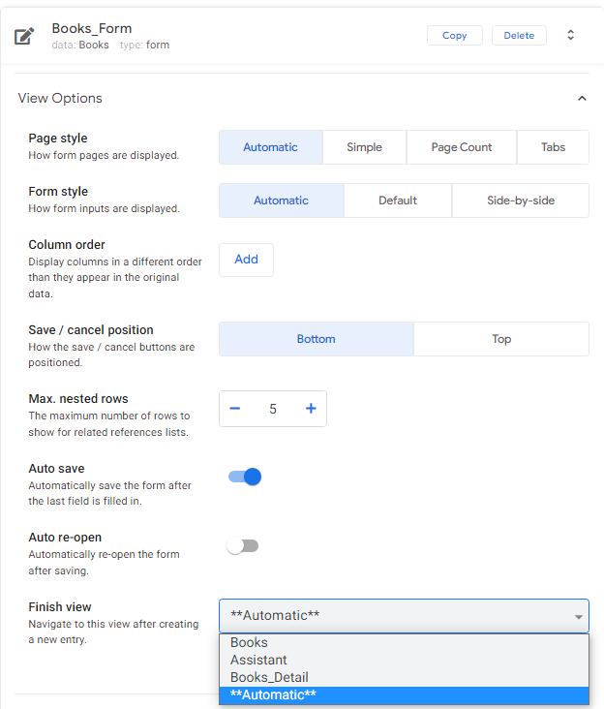This screenshot has width=604, height=709.
Task: Enable the Auto re-open toggle
Action: coord(243,546)
